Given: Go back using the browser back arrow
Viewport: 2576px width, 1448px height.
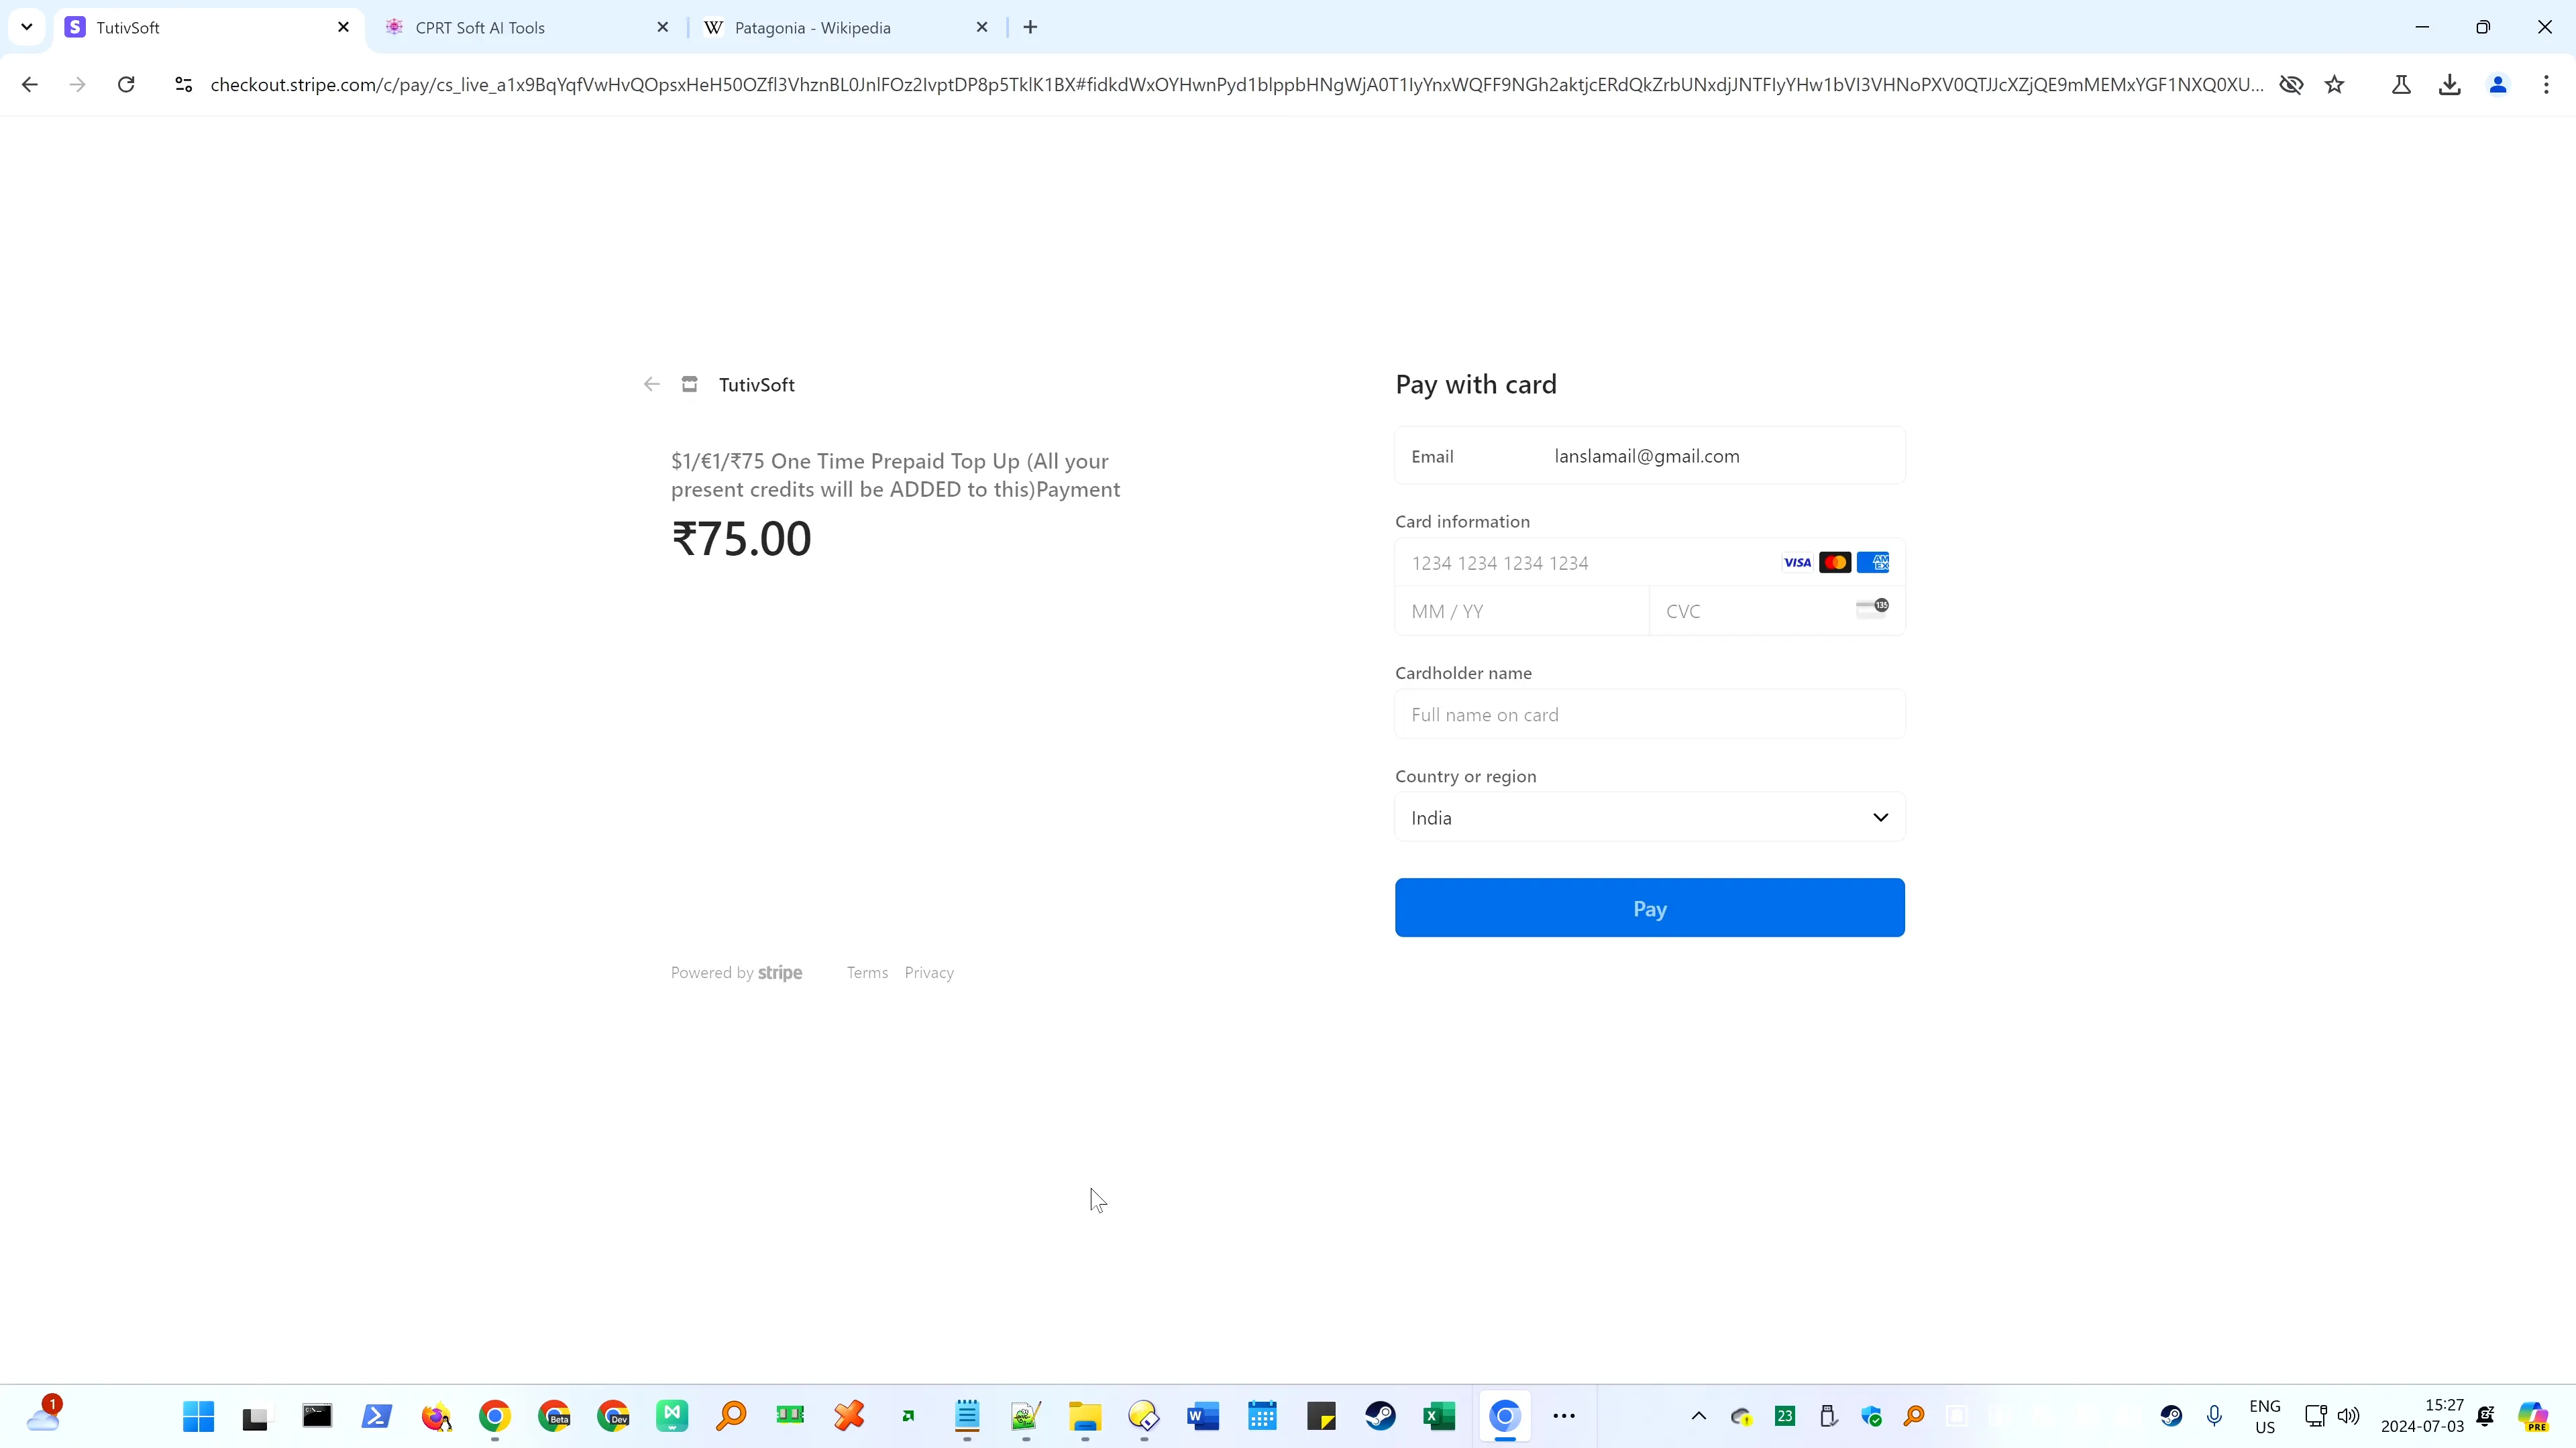Looking at the screenshot, I should click(29, 85).
